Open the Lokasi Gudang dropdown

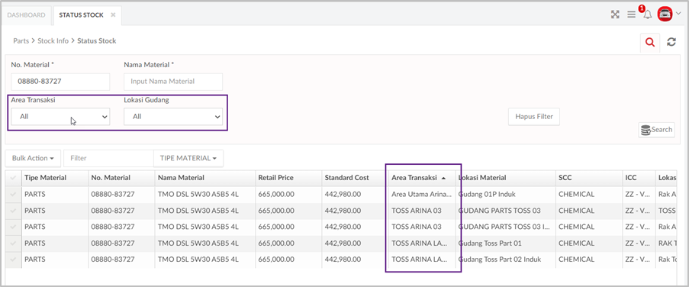pyautogui.click(x=173, y=117)
